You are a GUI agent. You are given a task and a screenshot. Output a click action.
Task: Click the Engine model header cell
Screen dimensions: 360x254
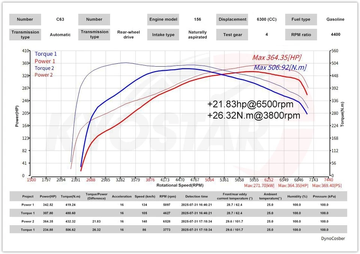(163, 19)
